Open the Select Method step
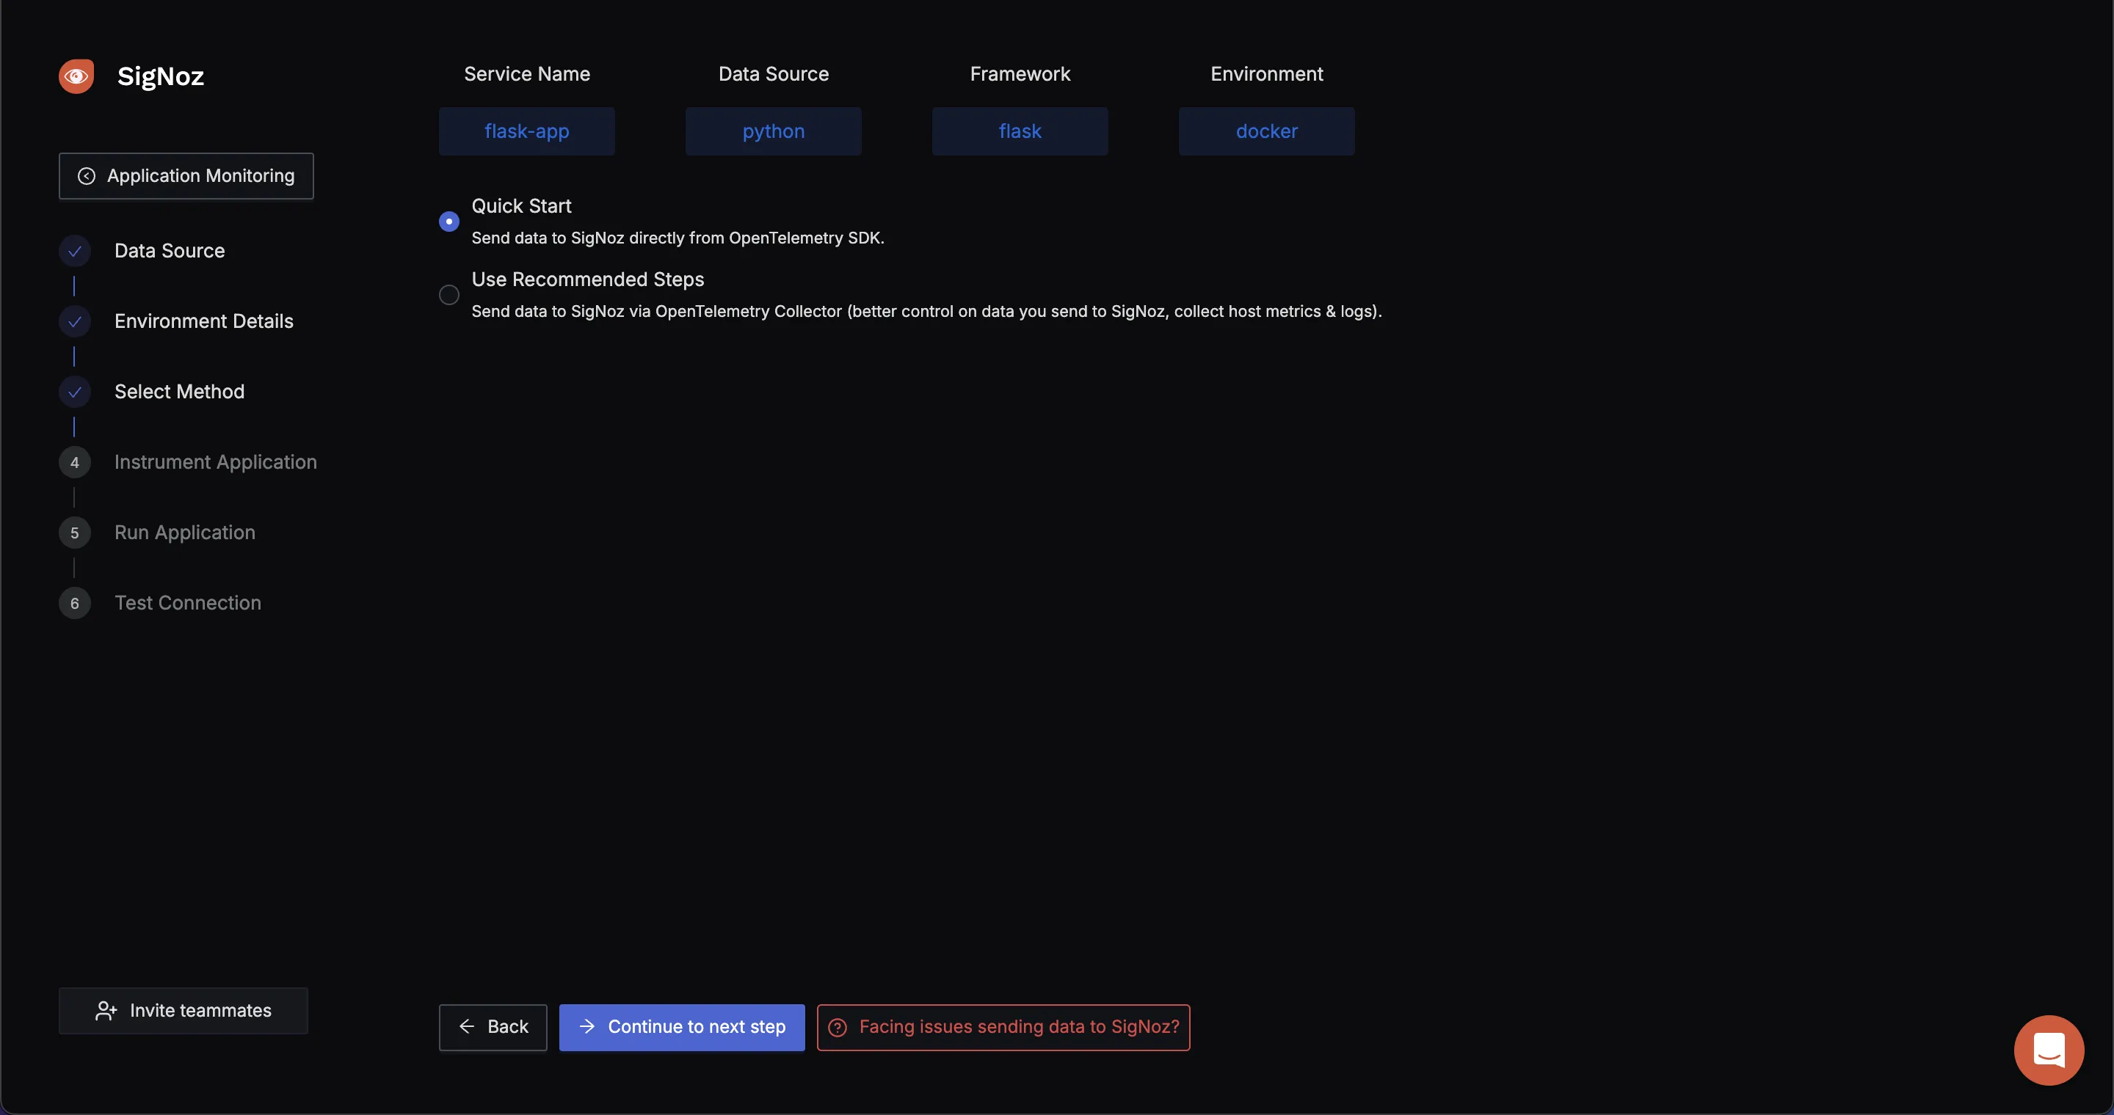 (180, 392)
